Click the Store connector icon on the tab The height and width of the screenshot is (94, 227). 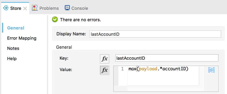(x=6, y=8)
